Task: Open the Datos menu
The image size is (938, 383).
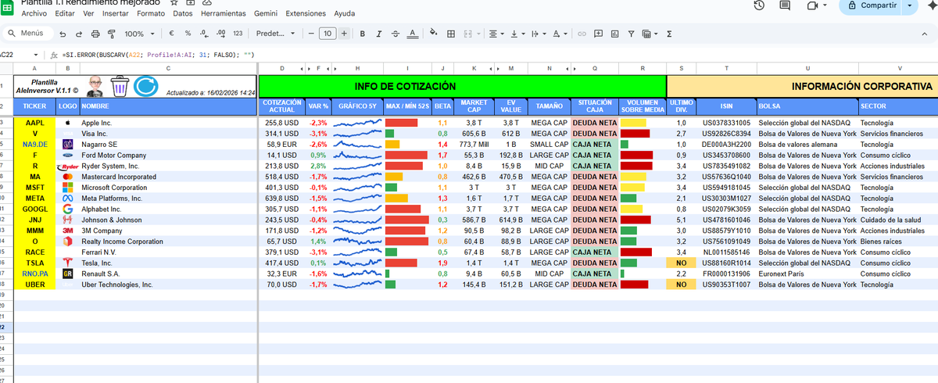Action: (183, 14)
